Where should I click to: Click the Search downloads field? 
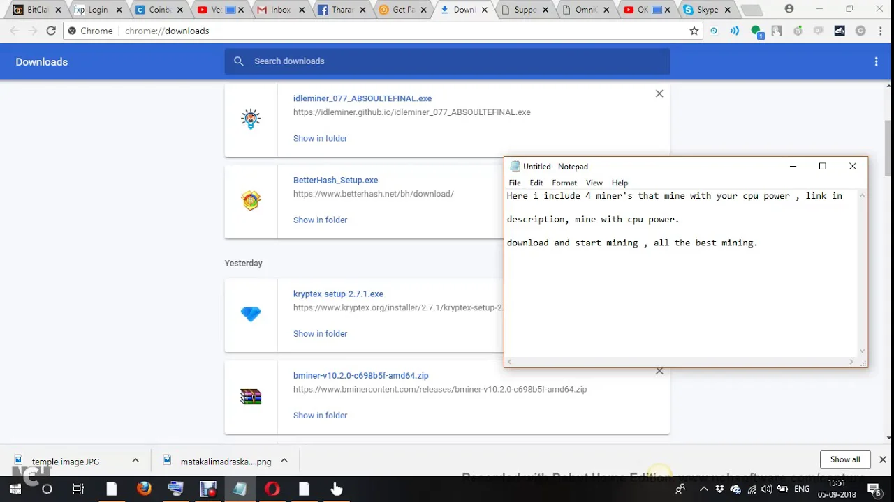point(447,61)
